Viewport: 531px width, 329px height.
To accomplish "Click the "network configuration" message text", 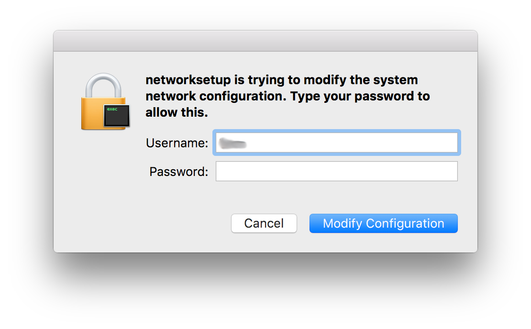I will (x=216, y=96).
